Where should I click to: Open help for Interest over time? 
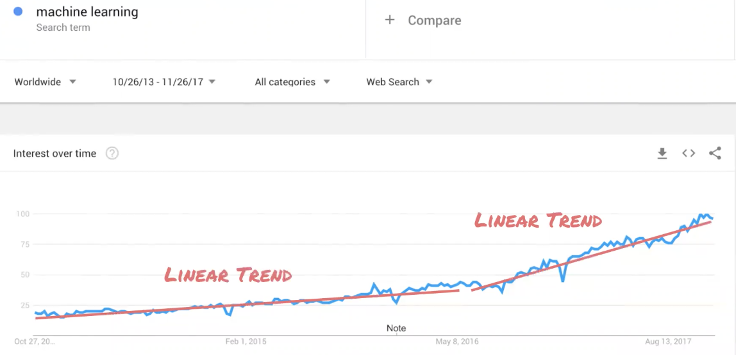[112, 154]
